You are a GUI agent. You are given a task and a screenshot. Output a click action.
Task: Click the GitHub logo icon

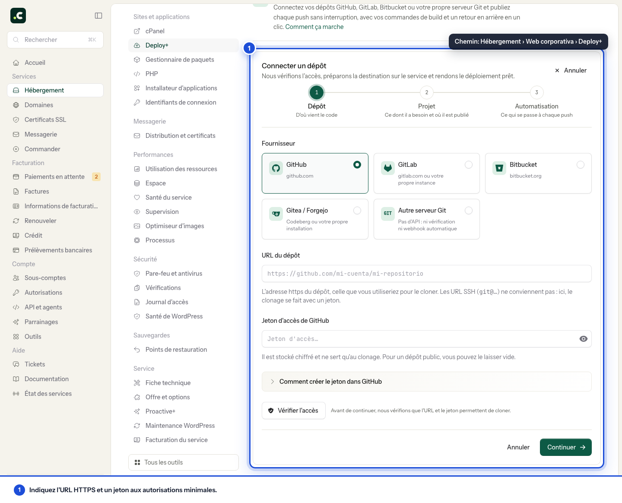276,168
